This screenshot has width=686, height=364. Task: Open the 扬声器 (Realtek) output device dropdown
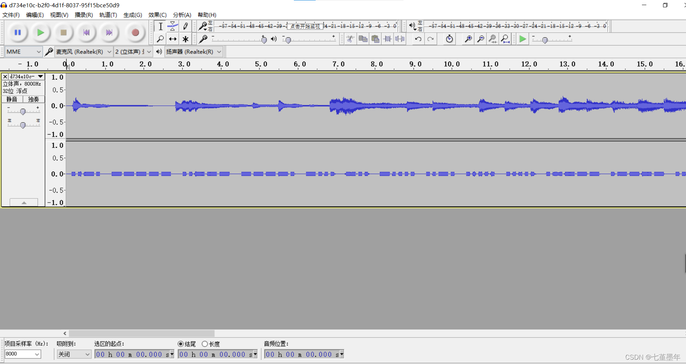point(194,52)
